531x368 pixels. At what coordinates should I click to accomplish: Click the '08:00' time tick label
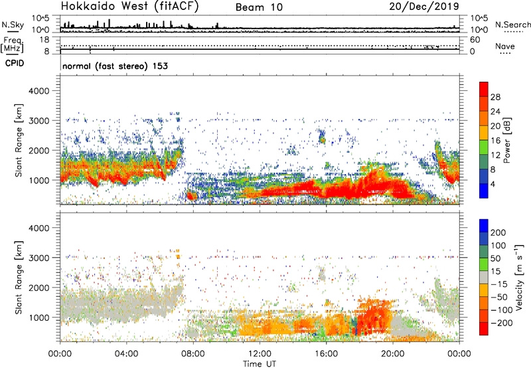[193, 354]
